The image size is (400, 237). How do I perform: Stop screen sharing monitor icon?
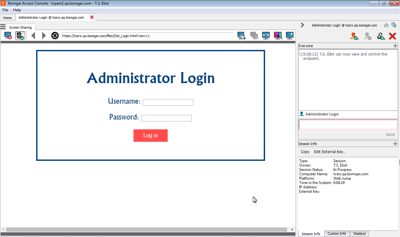pyautogui.click(x=8, y=36)
